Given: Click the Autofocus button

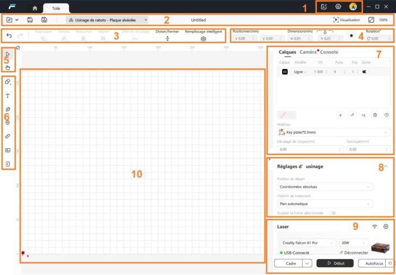Looking at the screenshot, I should pos(372,263).
